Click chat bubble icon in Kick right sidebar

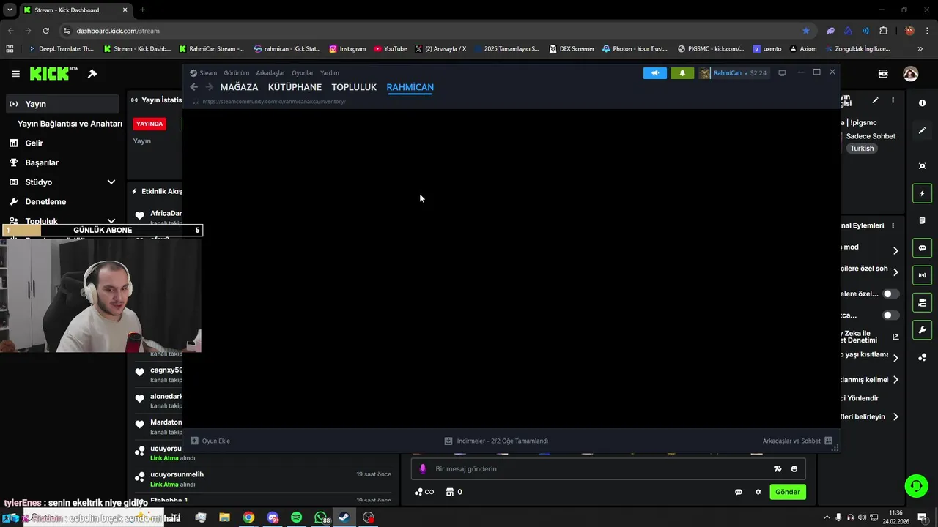[x=922, y=248]
